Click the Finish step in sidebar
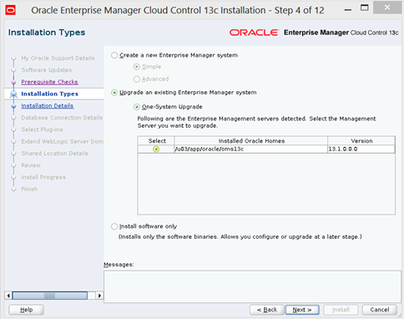The height and width of the screenshot is (319, 404). pyautogui.click(x=29, y=189)
